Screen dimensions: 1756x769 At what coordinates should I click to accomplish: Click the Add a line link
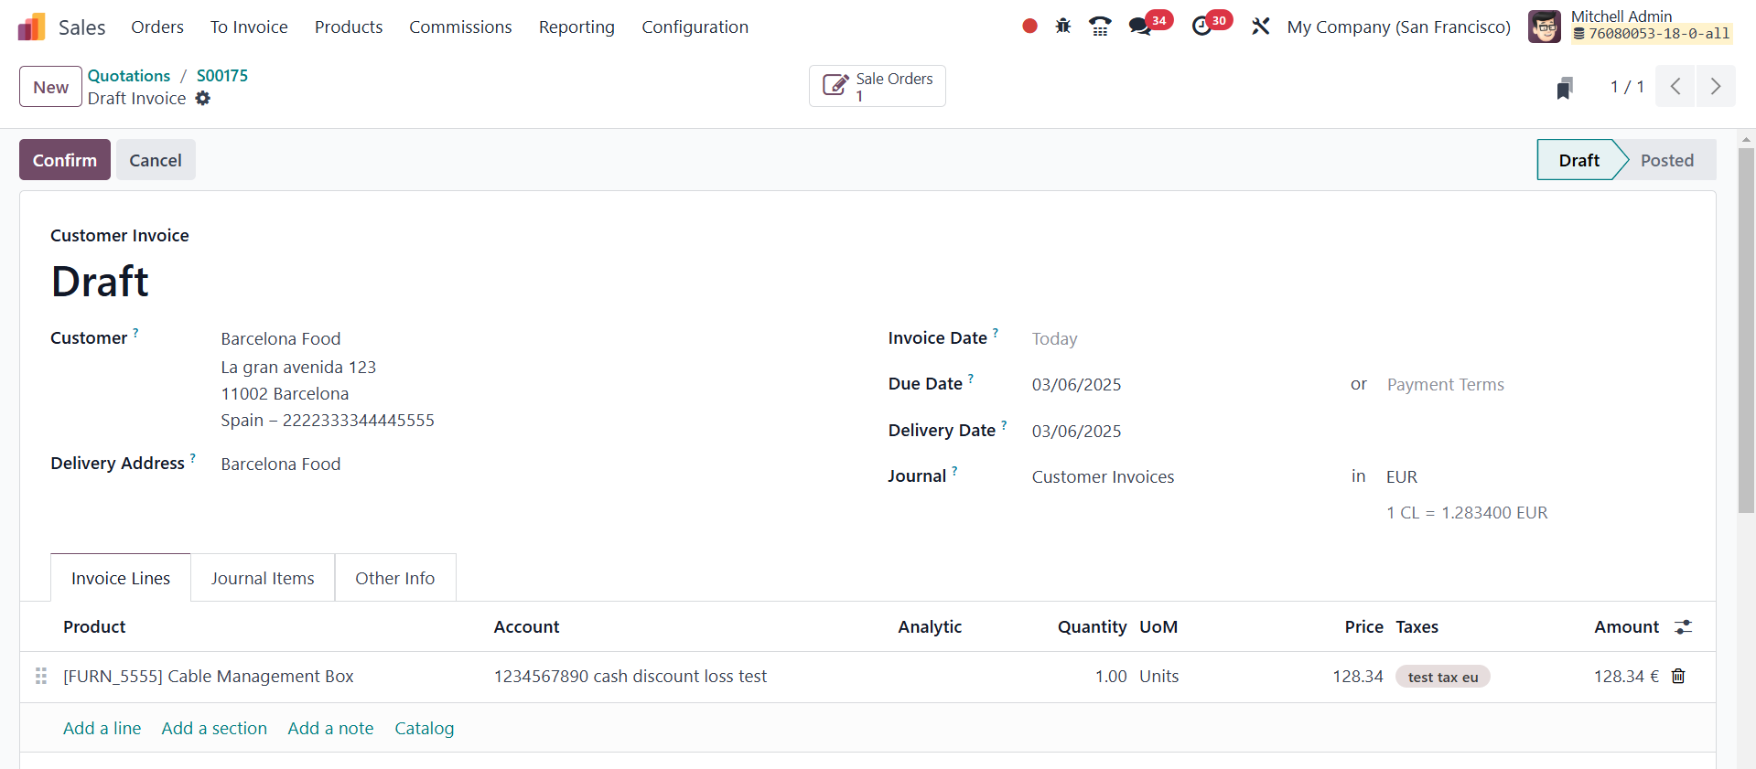pos(102,729)
